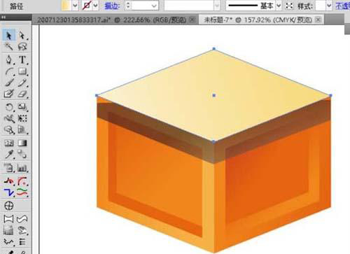Viewport: 350px width, 254px height.
Task: Choose the Magic Wand tool
Action: coord(9,46)
